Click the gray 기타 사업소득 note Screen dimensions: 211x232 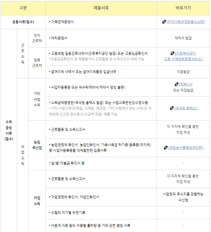coord(100,111)
